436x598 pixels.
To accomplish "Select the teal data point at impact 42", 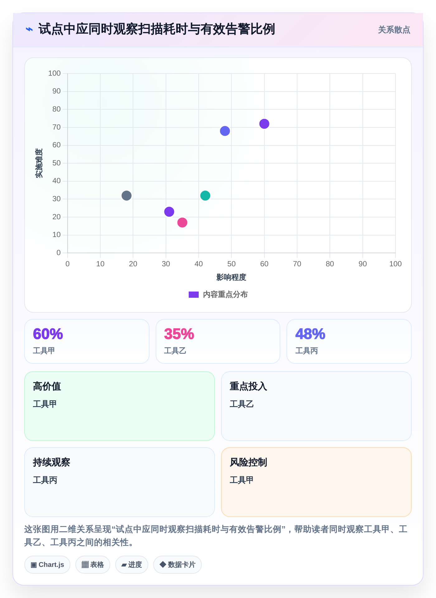I will tap(205, 196).
